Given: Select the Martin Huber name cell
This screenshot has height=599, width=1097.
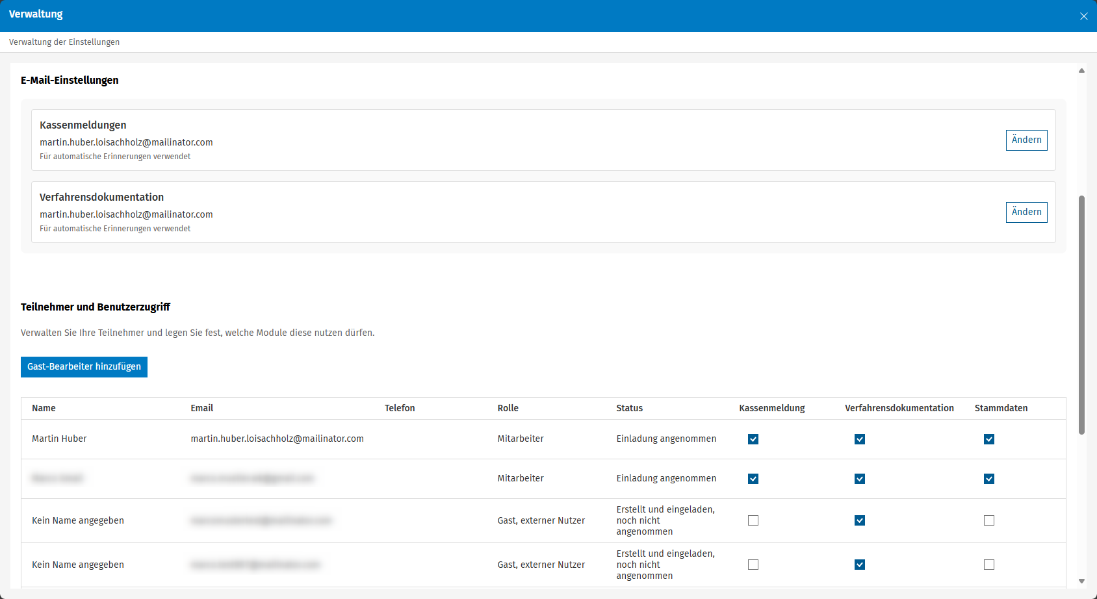Looking at the screenshot, I should point(59,439).
